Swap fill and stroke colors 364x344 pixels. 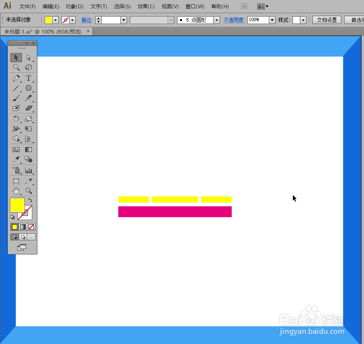30,200
